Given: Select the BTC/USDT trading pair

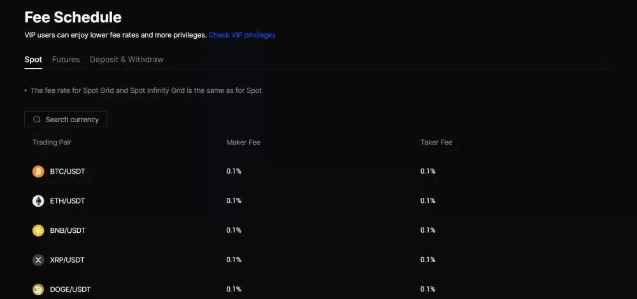Looking at the screenshot, I should [68, 172].
